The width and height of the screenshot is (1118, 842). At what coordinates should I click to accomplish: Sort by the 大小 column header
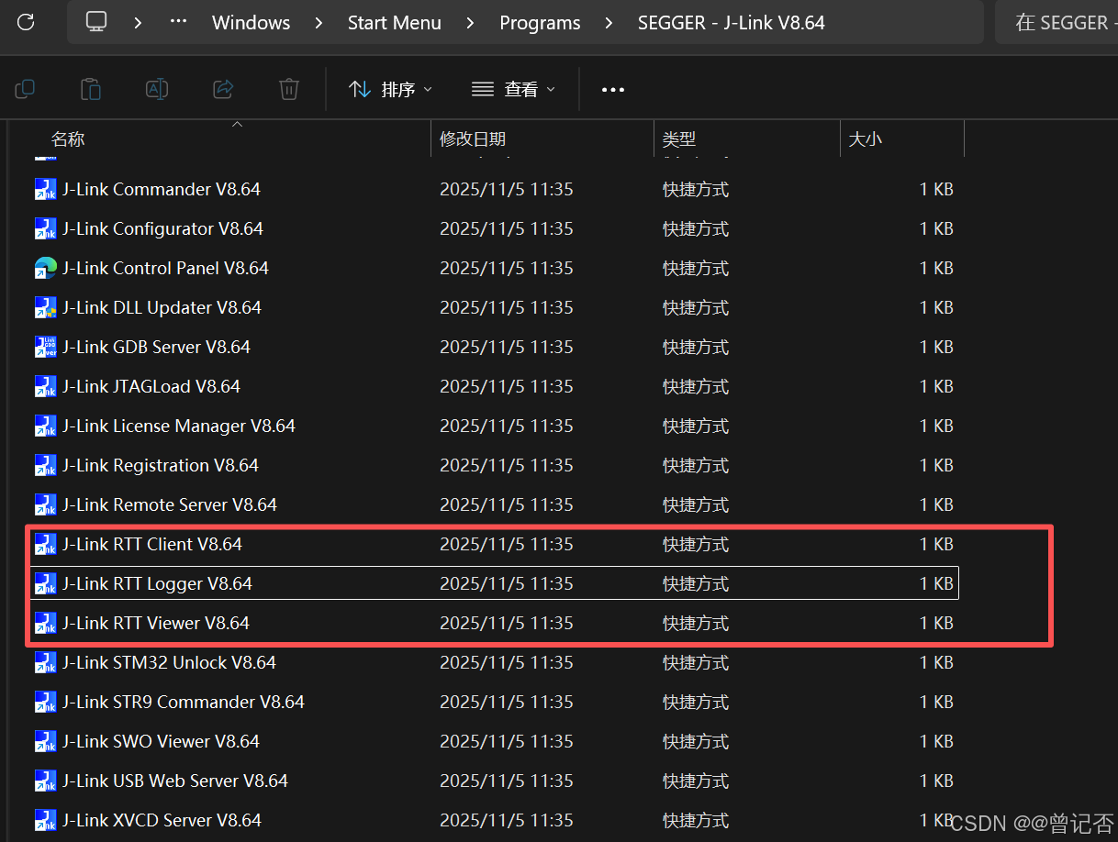point(865,139)
